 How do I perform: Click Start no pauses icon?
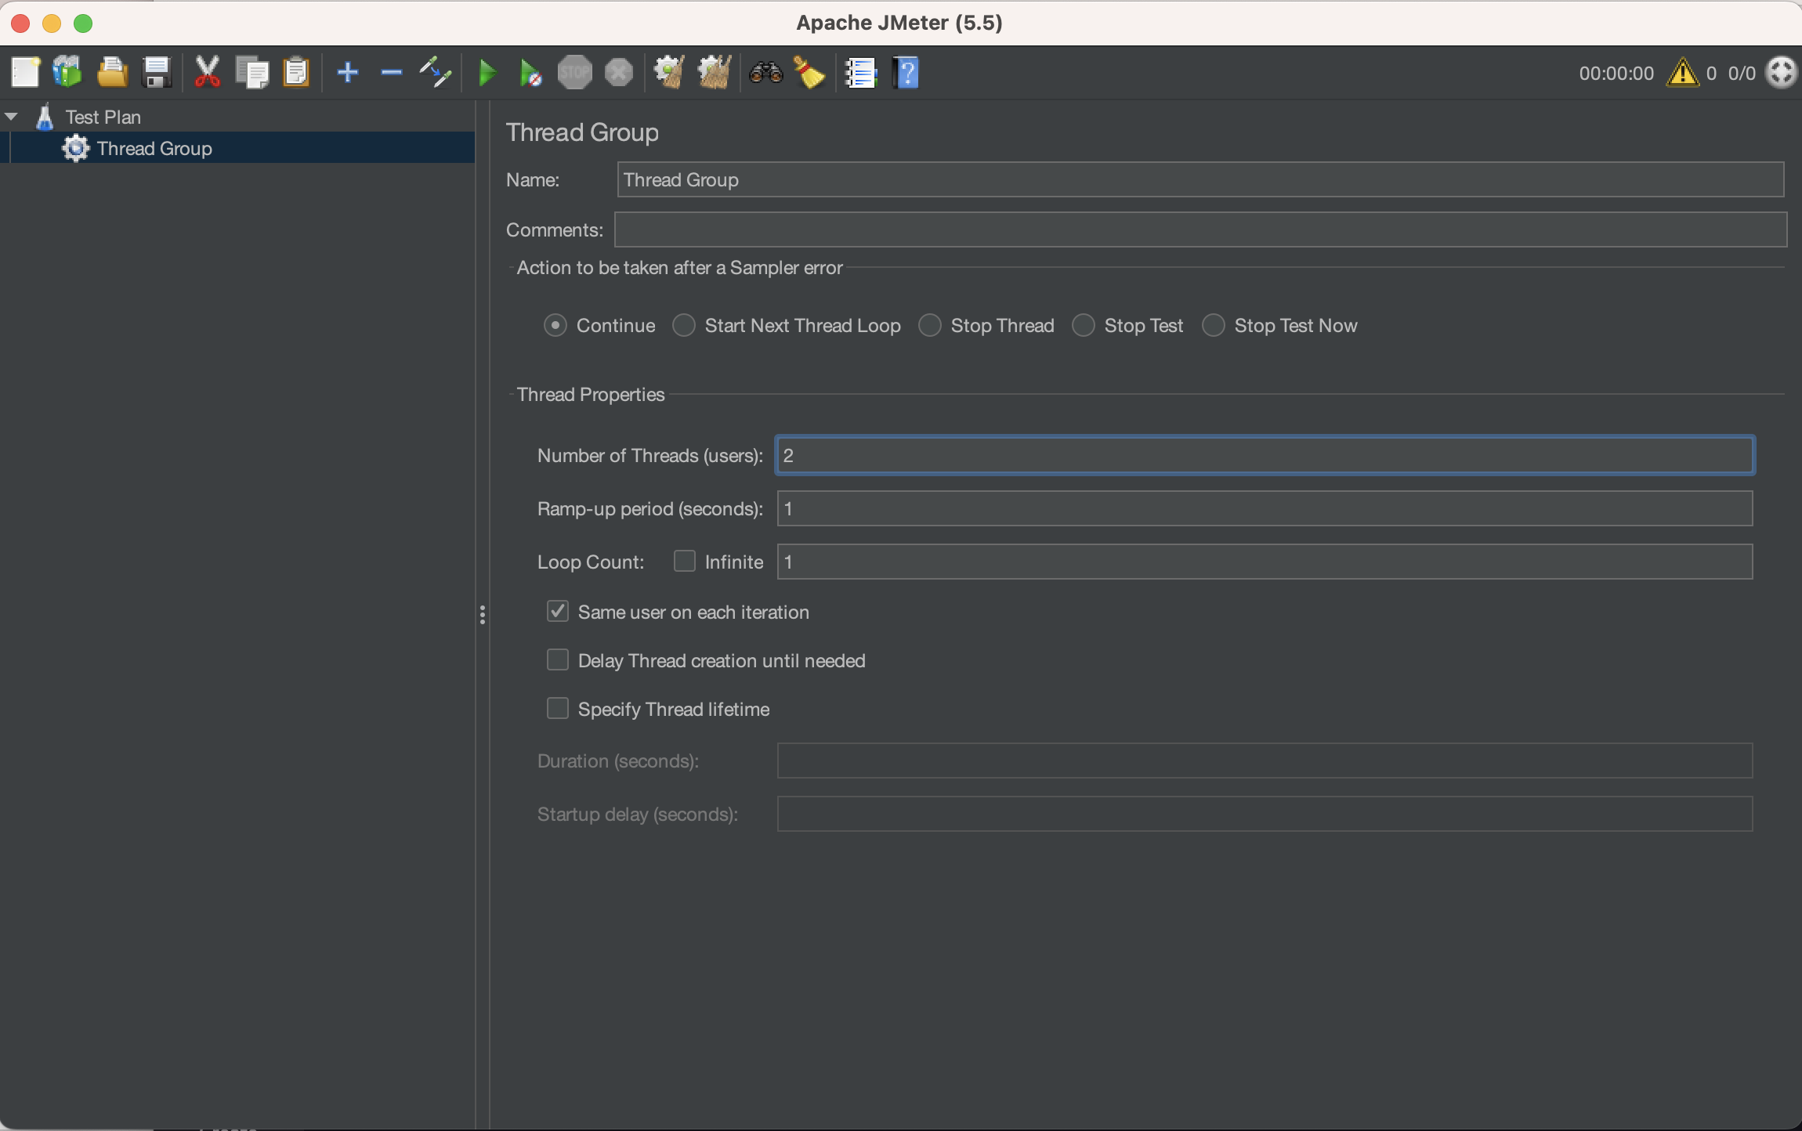[x=530, y=74]
